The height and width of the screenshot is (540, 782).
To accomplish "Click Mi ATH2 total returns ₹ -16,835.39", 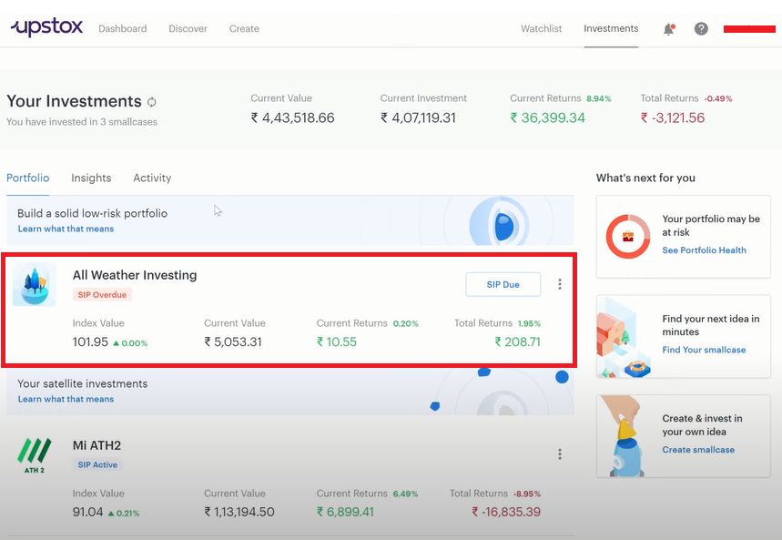I will pyautogui.click(x=506, y=512).
